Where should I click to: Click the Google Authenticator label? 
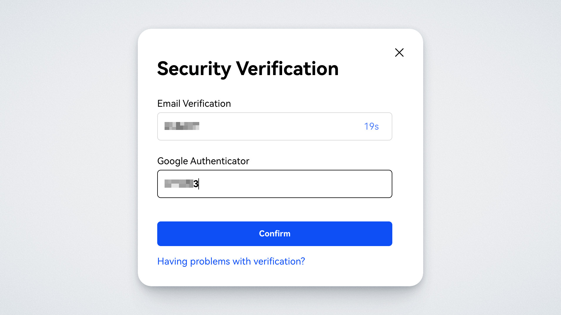[203, 161]
